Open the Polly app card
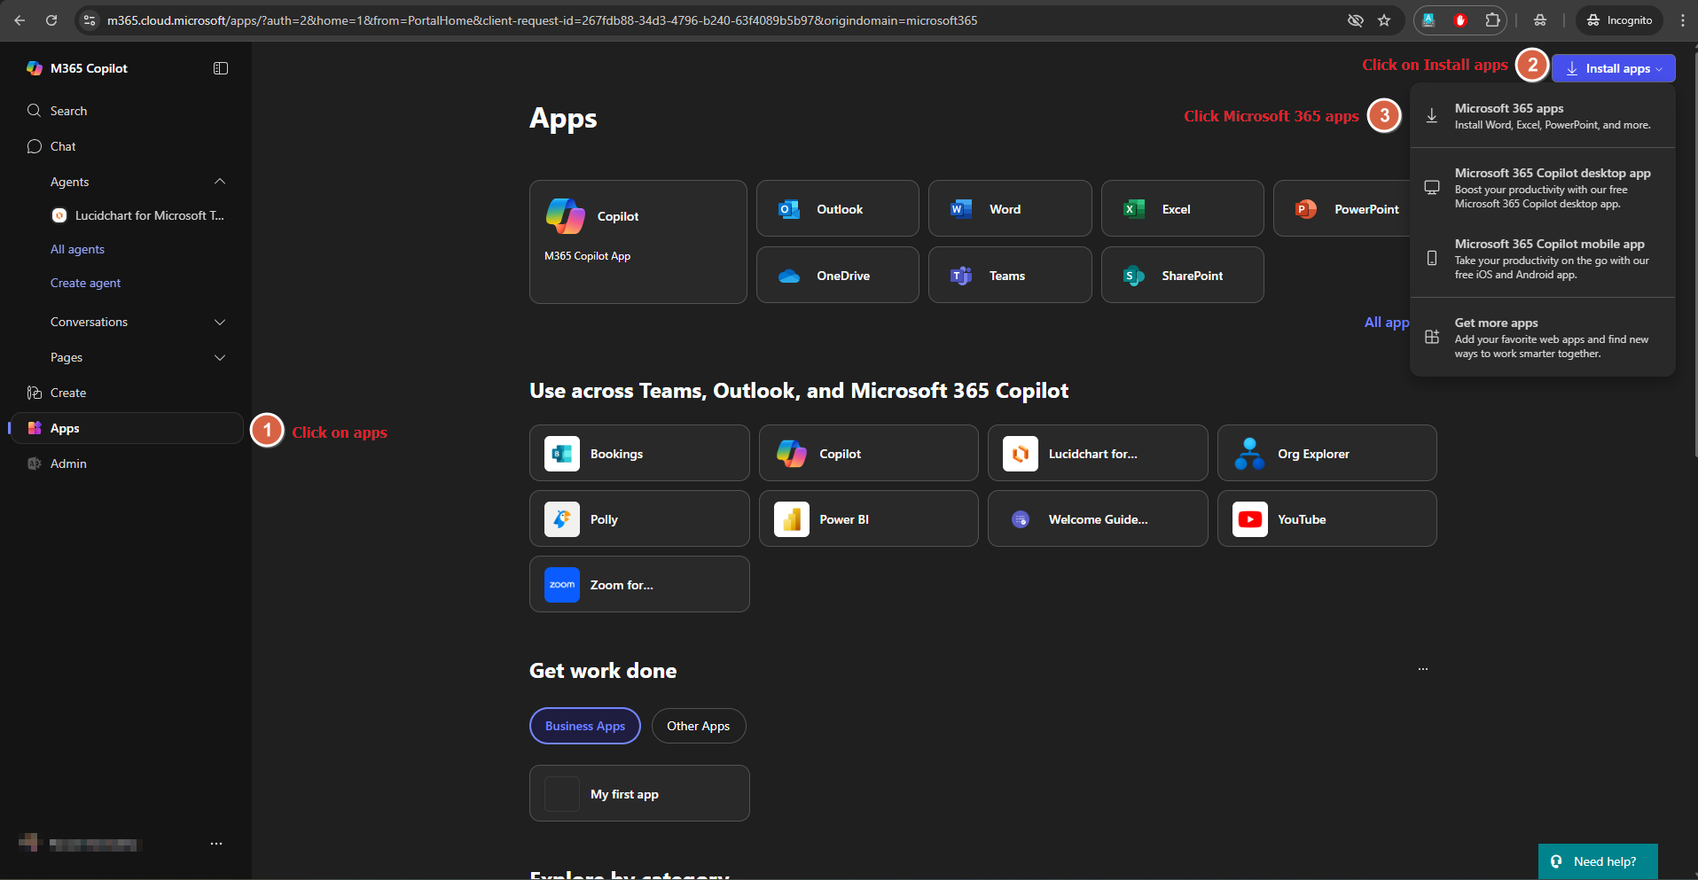This screenshot has height=880, width=1698. (639, 519)
